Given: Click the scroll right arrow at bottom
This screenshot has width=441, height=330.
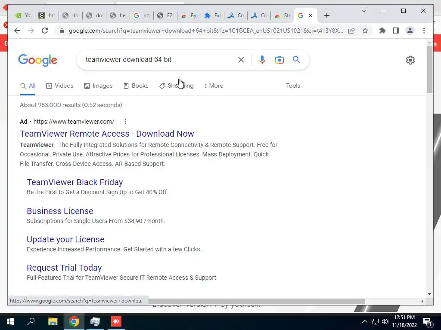Looking at the screenshot, I should tap(422, 301).
